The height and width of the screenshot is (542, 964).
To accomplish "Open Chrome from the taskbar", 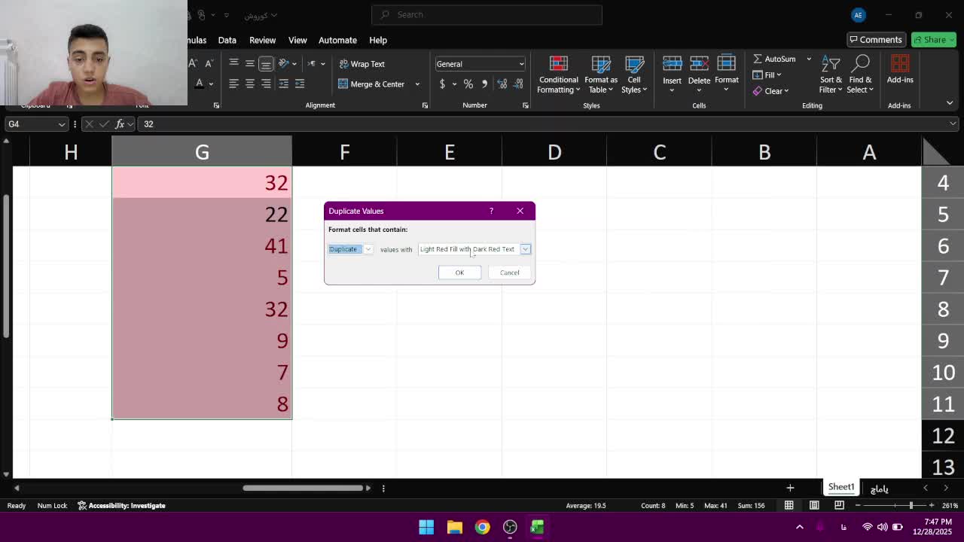I will tap(482, 527).
